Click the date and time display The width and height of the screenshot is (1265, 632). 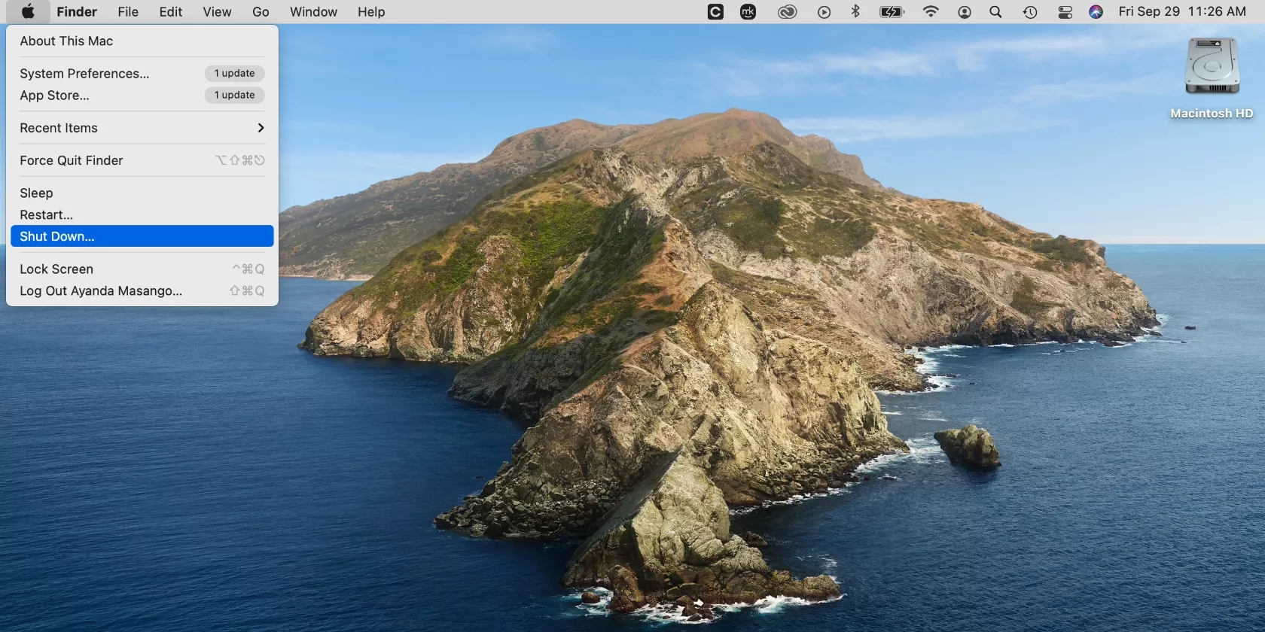pos(1181,12)
